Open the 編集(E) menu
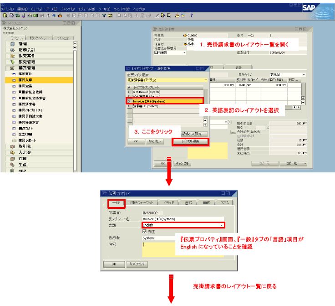 tap(22, 9)
